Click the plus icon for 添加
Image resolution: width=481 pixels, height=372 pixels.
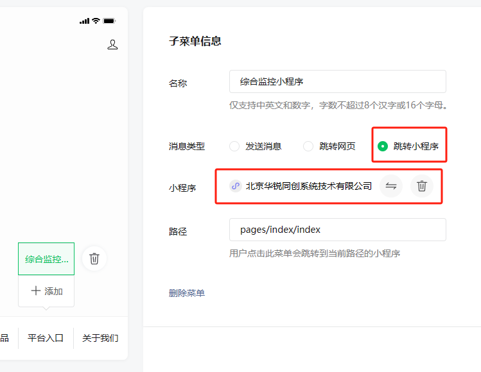tap(36, 291)
